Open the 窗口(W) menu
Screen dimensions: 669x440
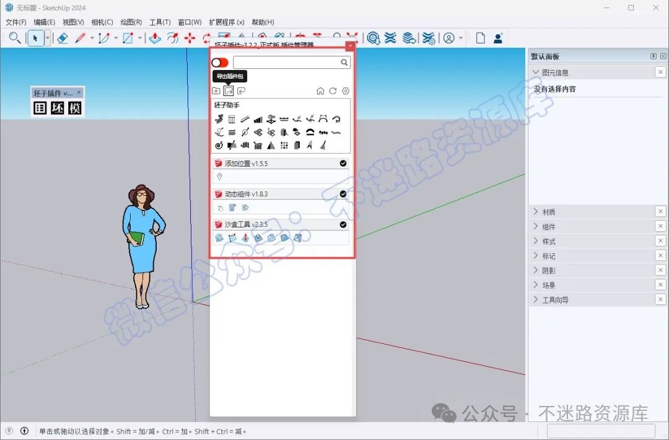click(190, 22)
